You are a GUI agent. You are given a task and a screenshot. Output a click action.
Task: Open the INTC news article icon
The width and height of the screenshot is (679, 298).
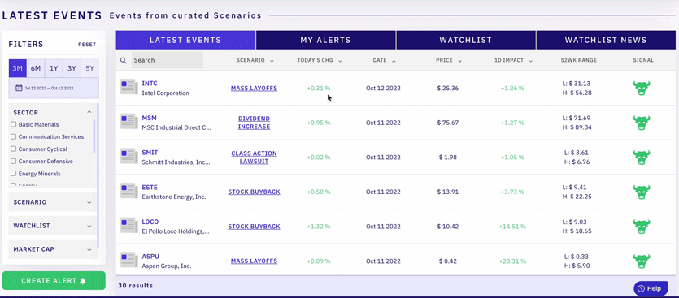[129, 87]
